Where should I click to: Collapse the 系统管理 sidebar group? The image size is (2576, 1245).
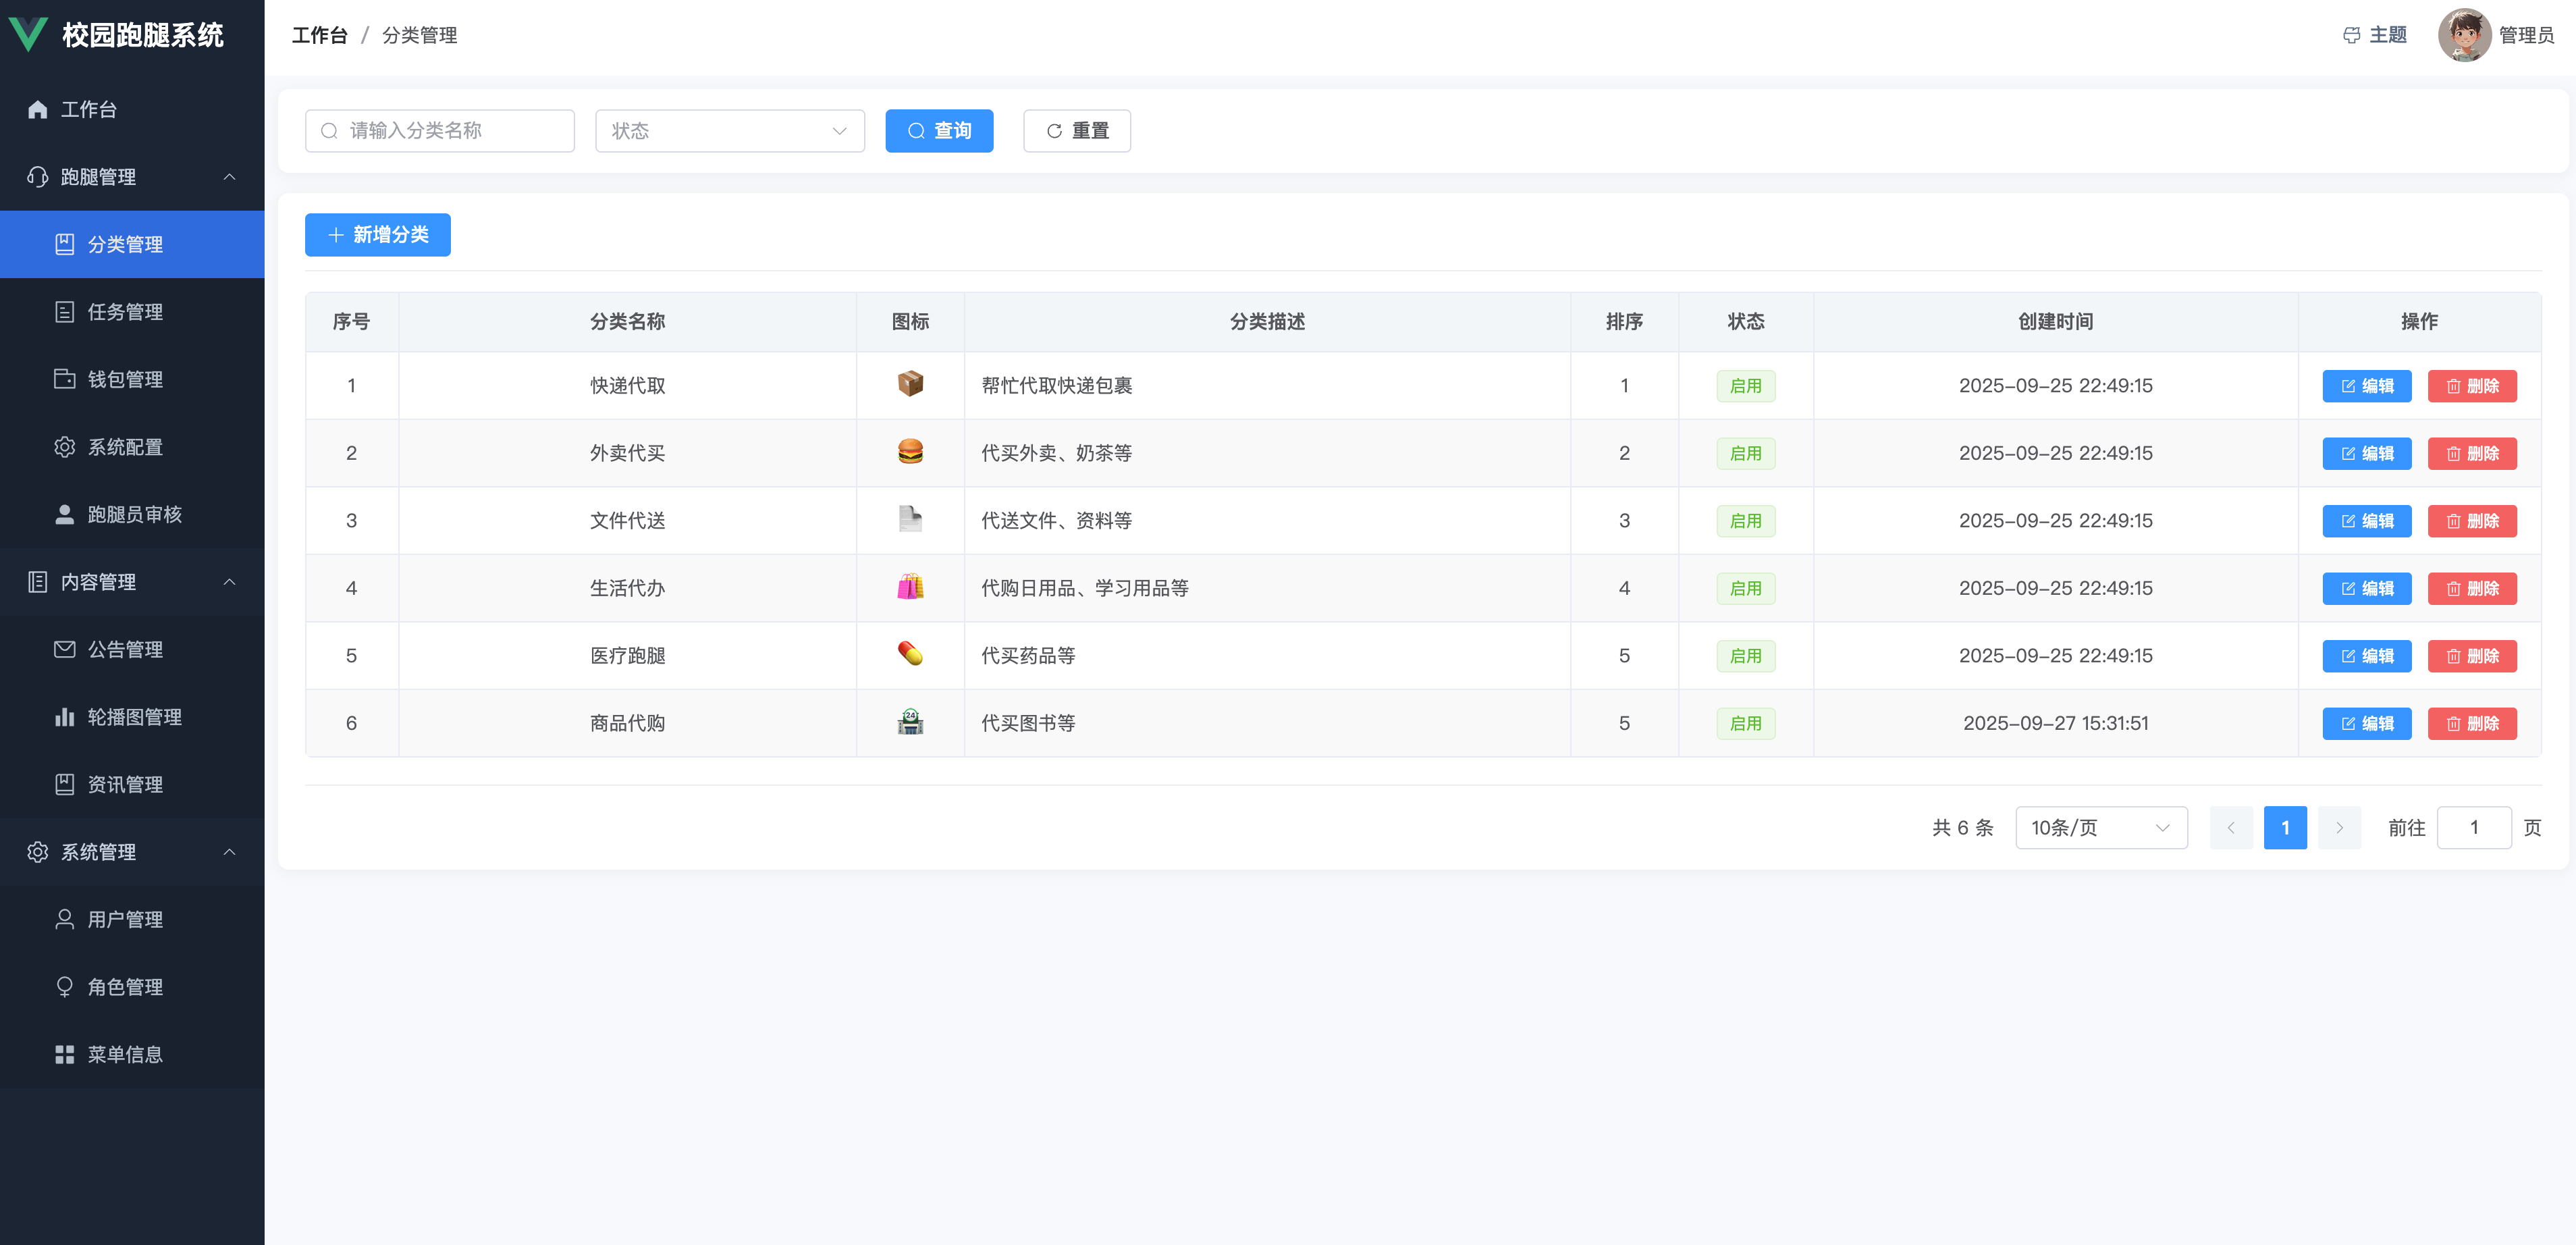(132, 852)
